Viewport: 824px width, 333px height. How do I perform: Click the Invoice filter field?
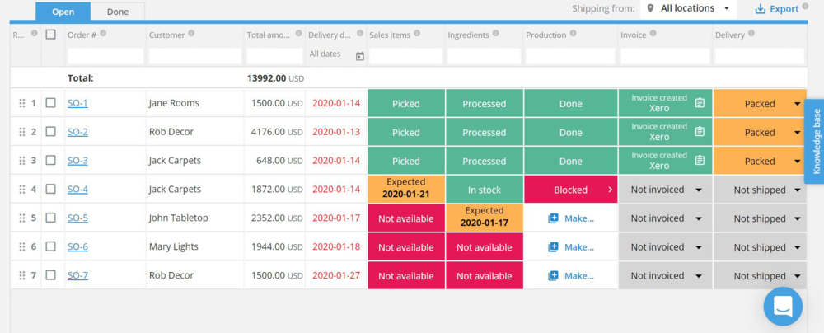(x=665, y=56)
